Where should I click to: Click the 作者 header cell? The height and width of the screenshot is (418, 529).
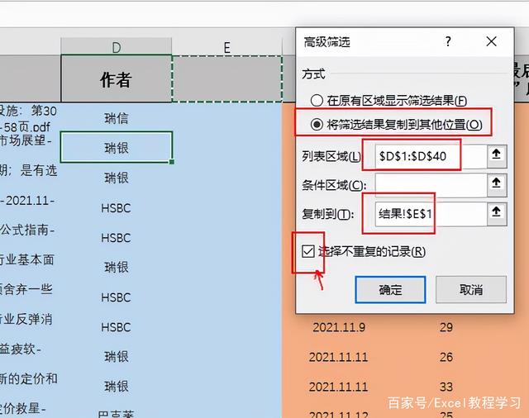click(x=116, y=78)
